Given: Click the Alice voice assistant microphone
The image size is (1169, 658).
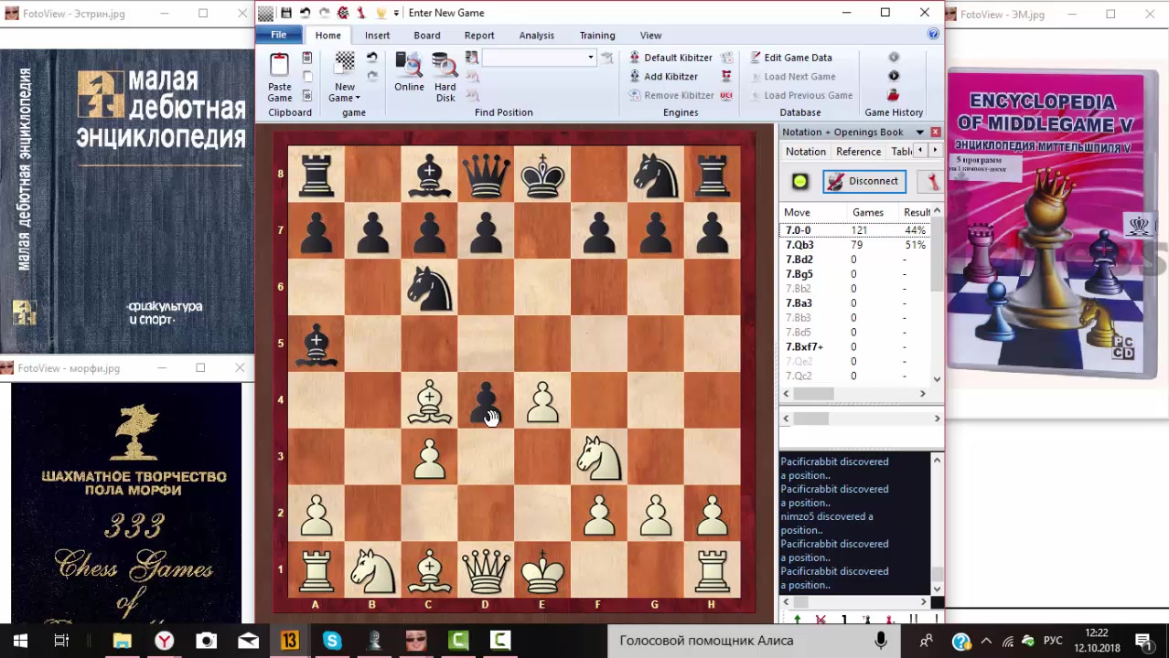Looking at the screenshot, I should click(880, 641).
